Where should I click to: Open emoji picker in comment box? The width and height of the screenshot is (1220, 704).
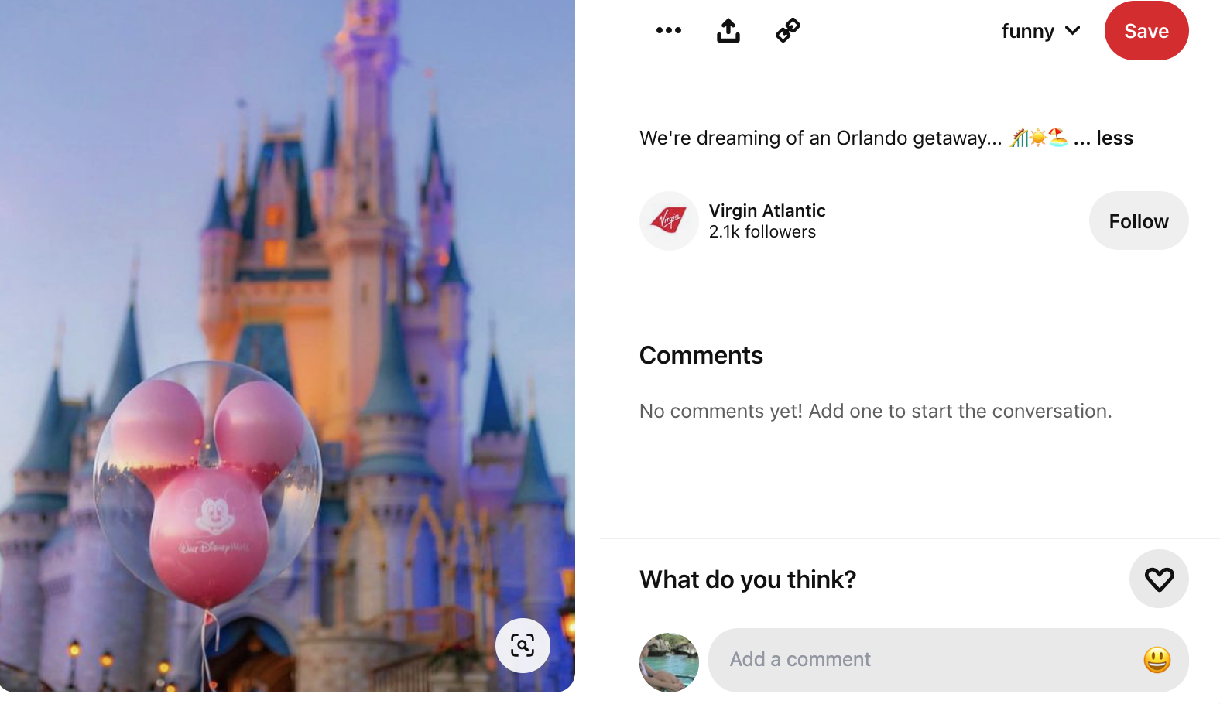[1157, 660]
